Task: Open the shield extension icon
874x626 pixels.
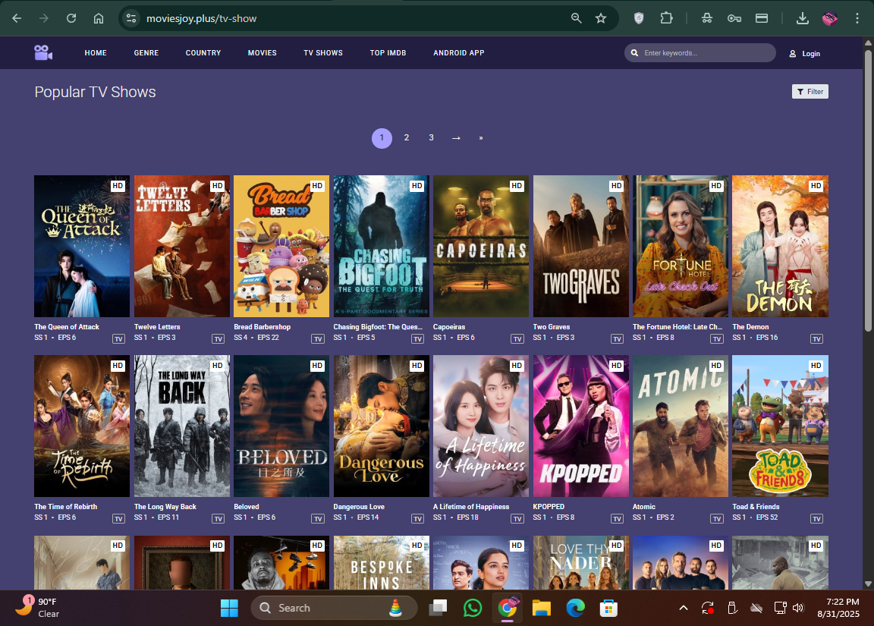Action: 639,18
